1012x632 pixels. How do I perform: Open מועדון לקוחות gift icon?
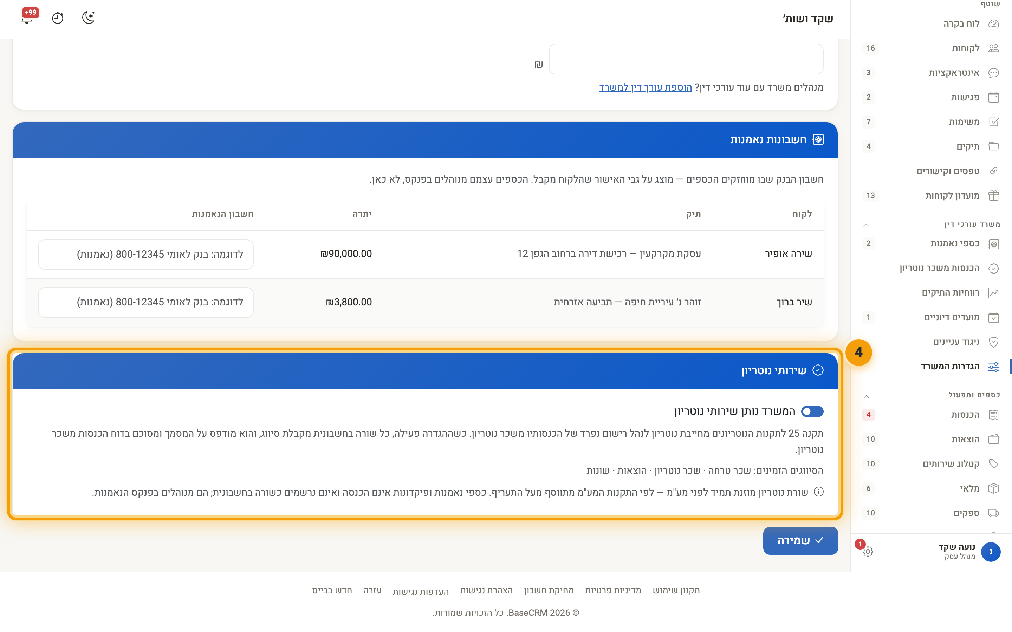point(994,196)
